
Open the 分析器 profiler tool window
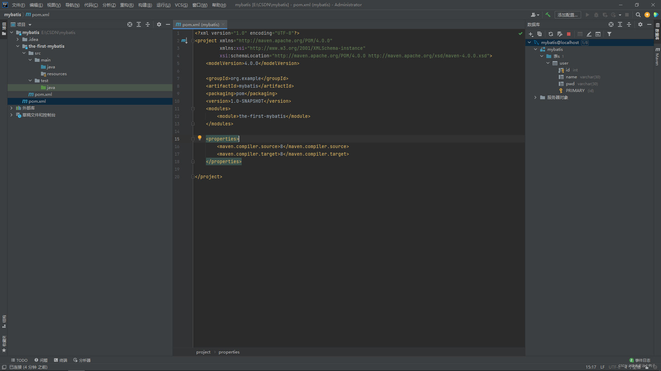tap(82, 360)
